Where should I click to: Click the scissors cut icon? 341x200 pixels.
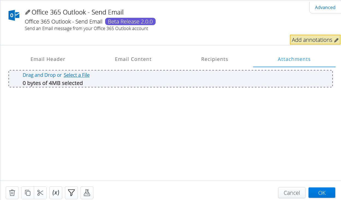[x=40, y=193]
